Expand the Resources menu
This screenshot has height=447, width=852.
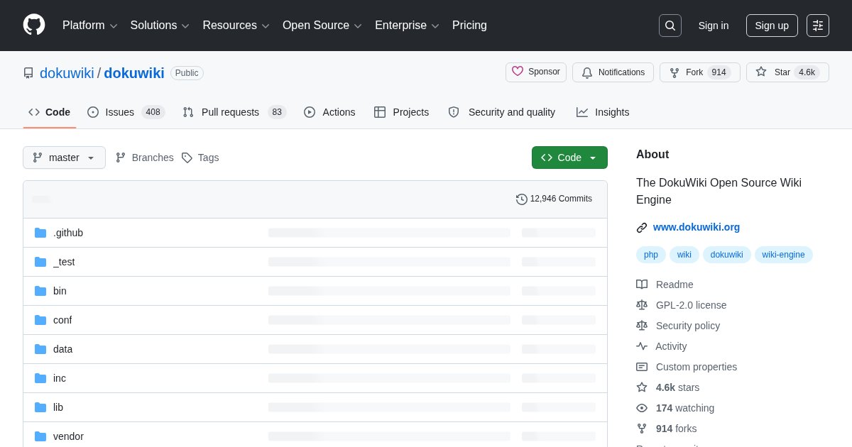(236, 26)
